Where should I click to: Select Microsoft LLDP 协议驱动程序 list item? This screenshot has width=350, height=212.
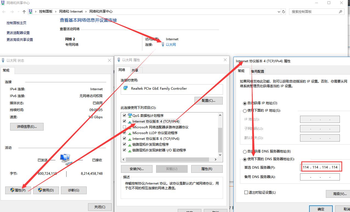[155, 133]
